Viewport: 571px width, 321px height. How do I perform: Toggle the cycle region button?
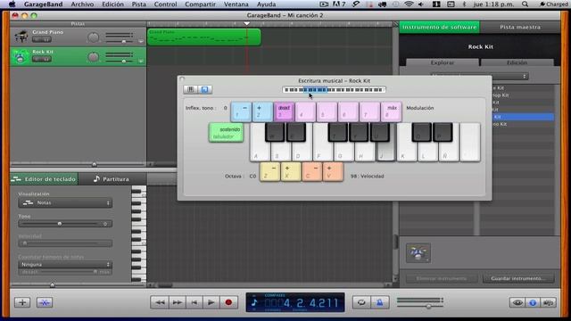tap(361, 302)
